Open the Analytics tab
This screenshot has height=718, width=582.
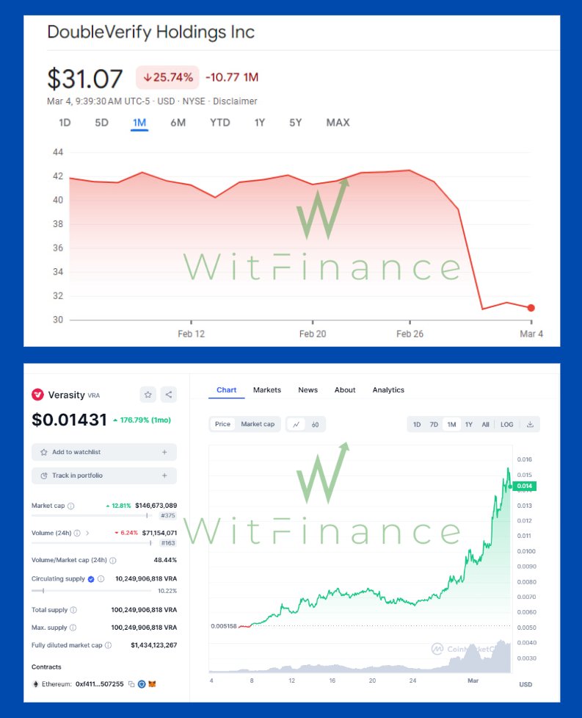pyautogui.click(x=388, y=389)
